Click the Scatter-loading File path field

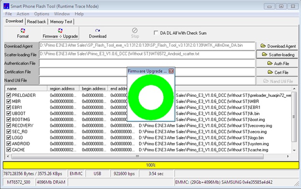click(147, 54)
